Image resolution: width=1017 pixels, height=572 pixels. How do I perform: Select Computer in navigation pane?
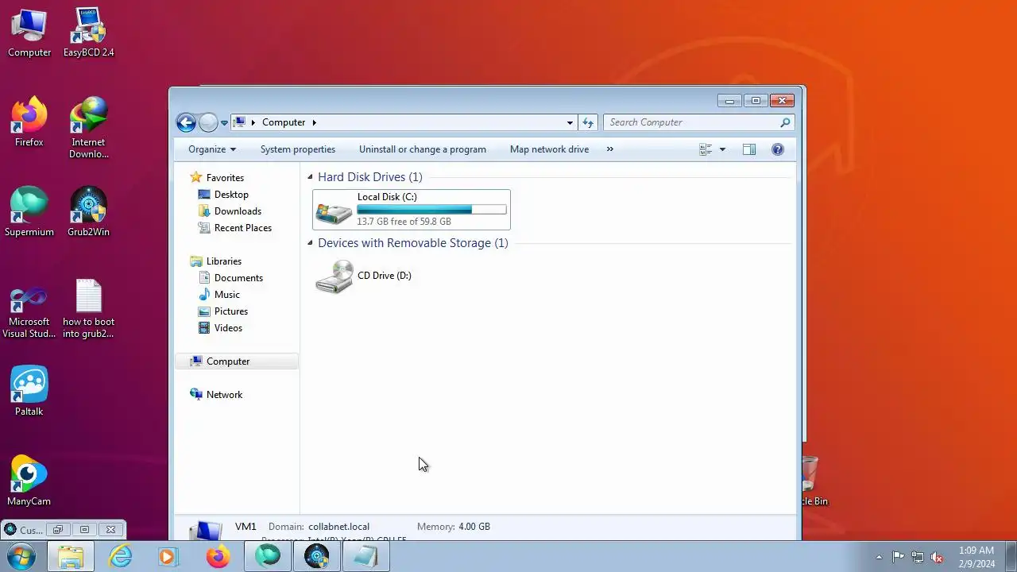[236, 361]
